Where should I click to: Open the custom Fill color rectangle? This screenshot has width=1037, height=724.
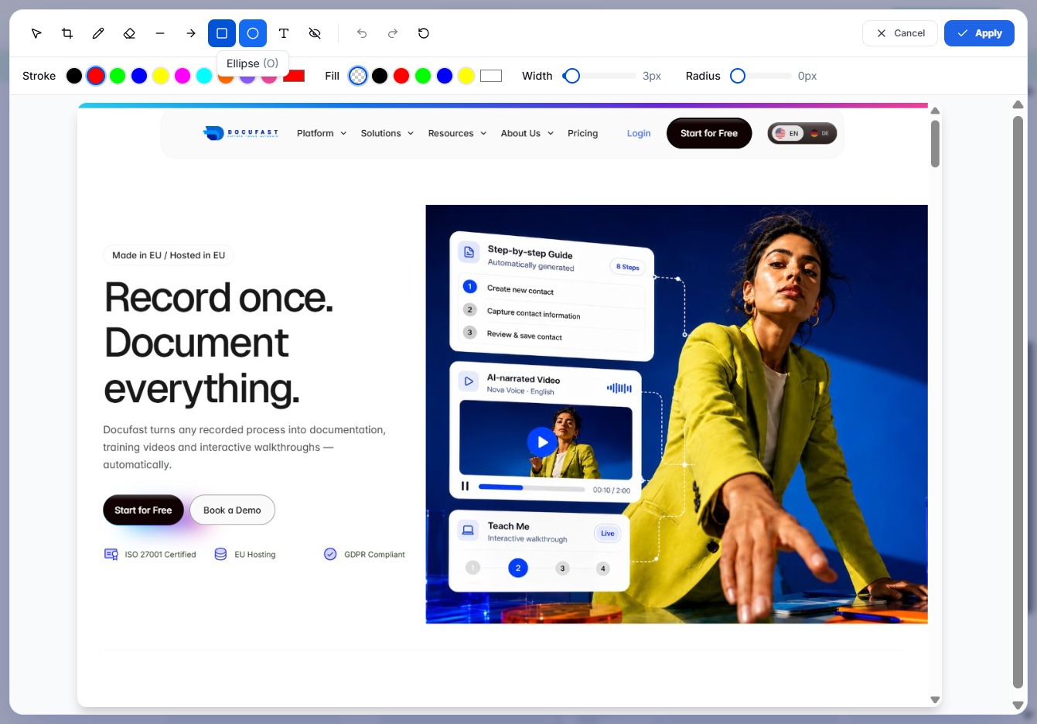tap(491, 76)
